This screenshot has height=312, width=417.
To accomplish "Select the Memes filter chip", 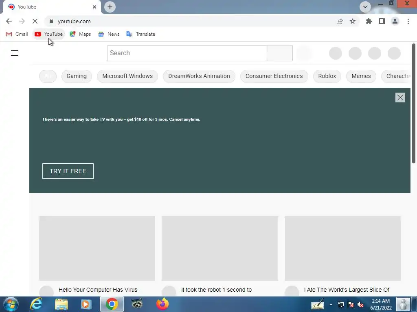I will point(361,76).
